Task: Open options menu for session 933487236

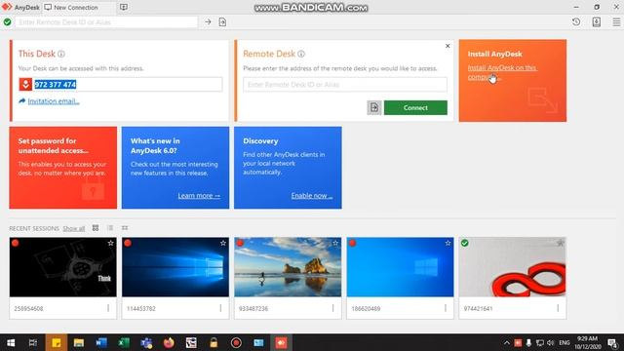Action: pos(333,308)
